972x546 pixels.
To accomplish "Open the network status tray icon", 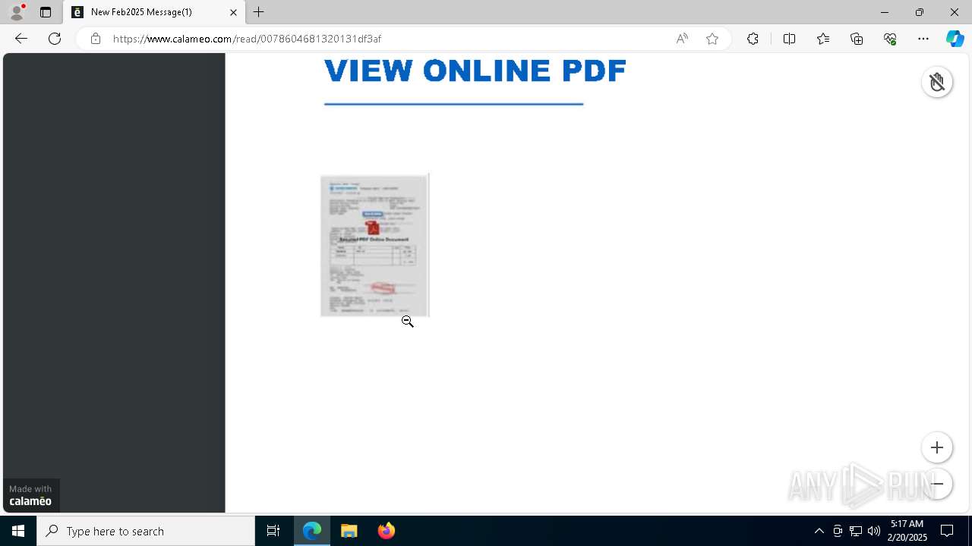I will pyautogui.click(x=856, y=531).
